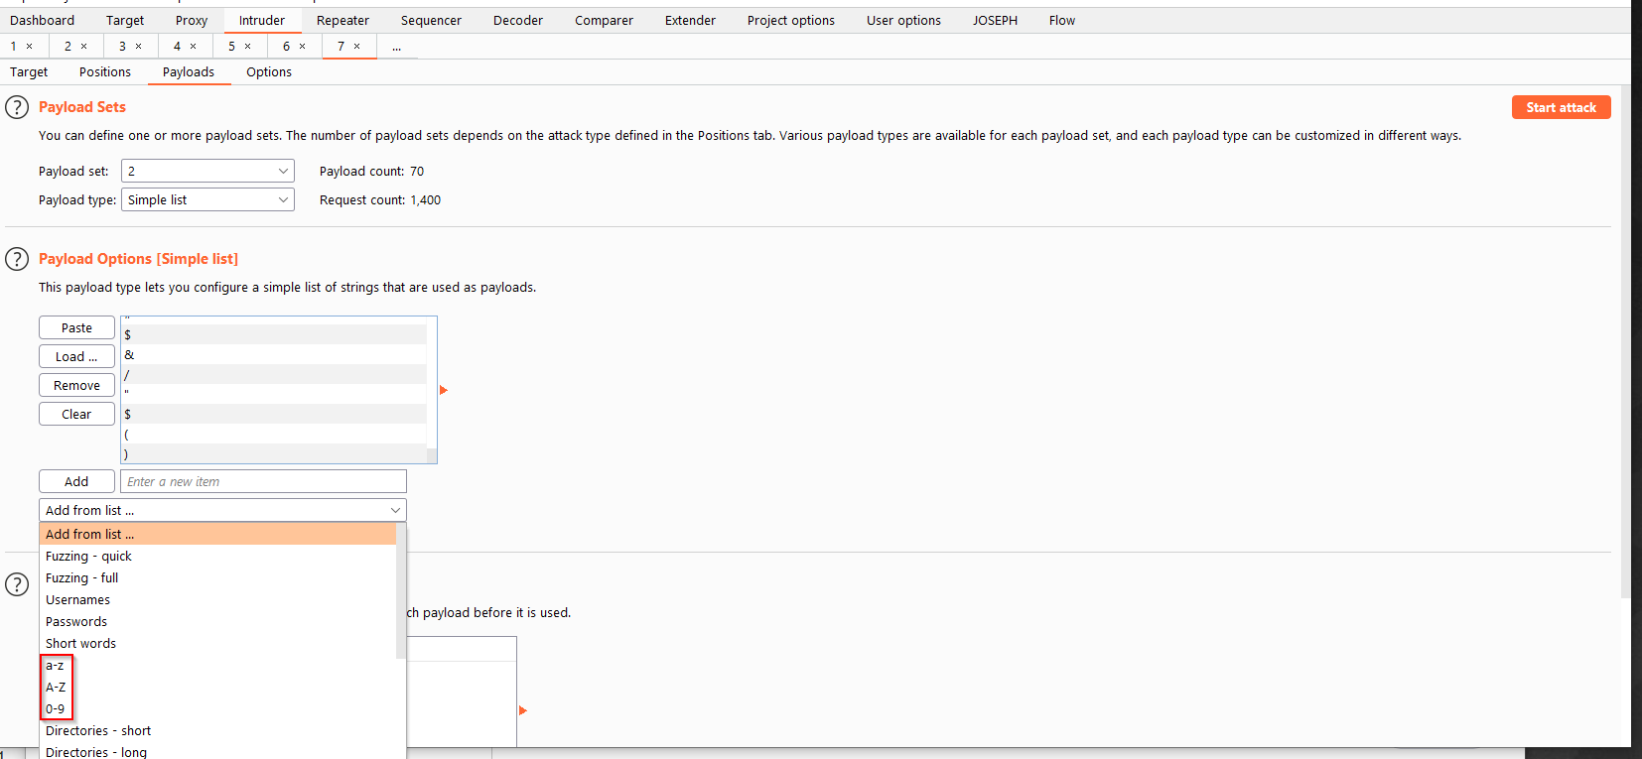The image size is (1642, 759).
Task: Close Intruder tab 7
Action: 357,47
